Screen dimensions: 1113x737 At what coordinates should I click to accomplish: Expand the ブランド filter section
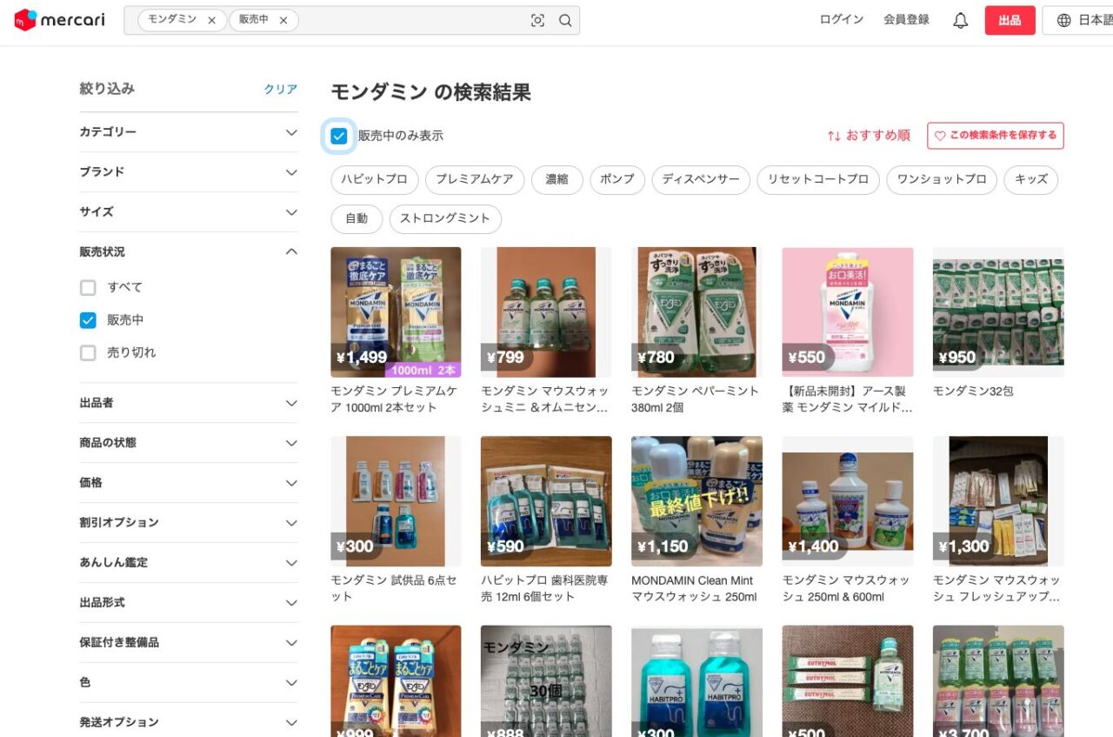[291, 172]
